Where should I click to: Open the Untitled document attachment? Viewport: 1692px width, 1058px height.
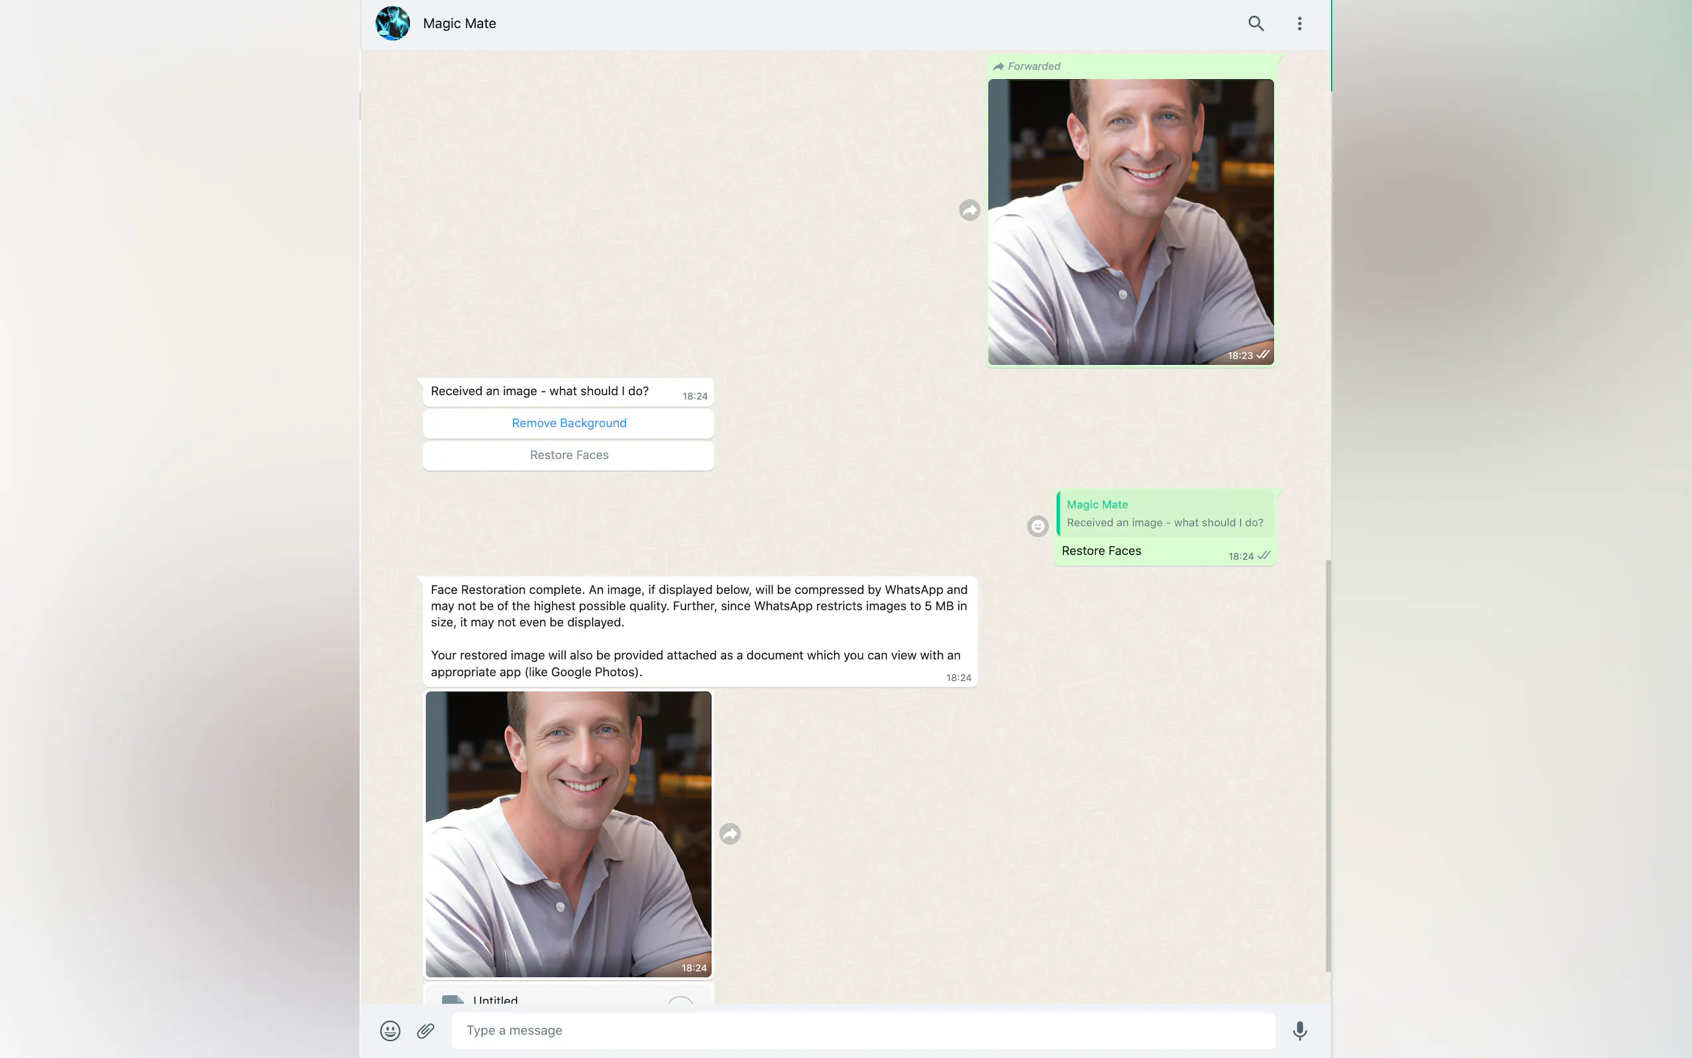pos(495,999)
